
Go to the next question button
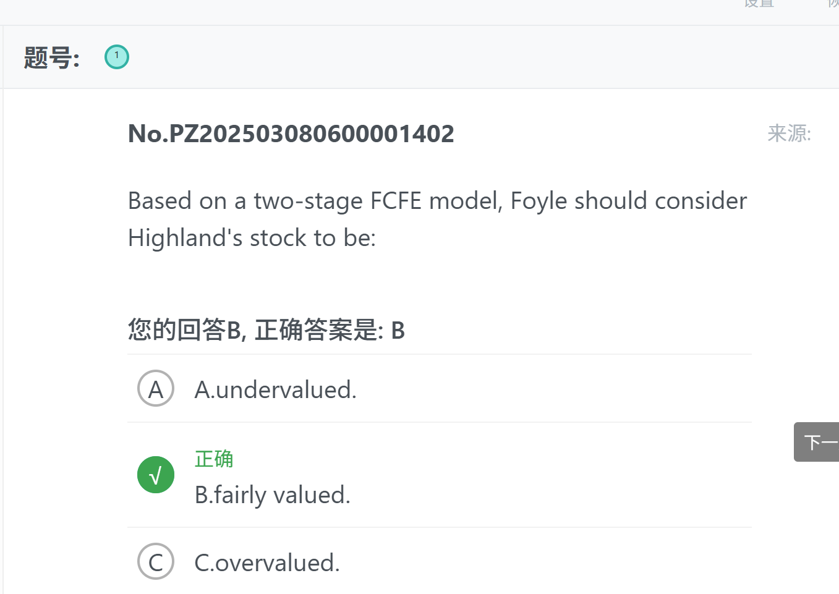coord(816,442)
